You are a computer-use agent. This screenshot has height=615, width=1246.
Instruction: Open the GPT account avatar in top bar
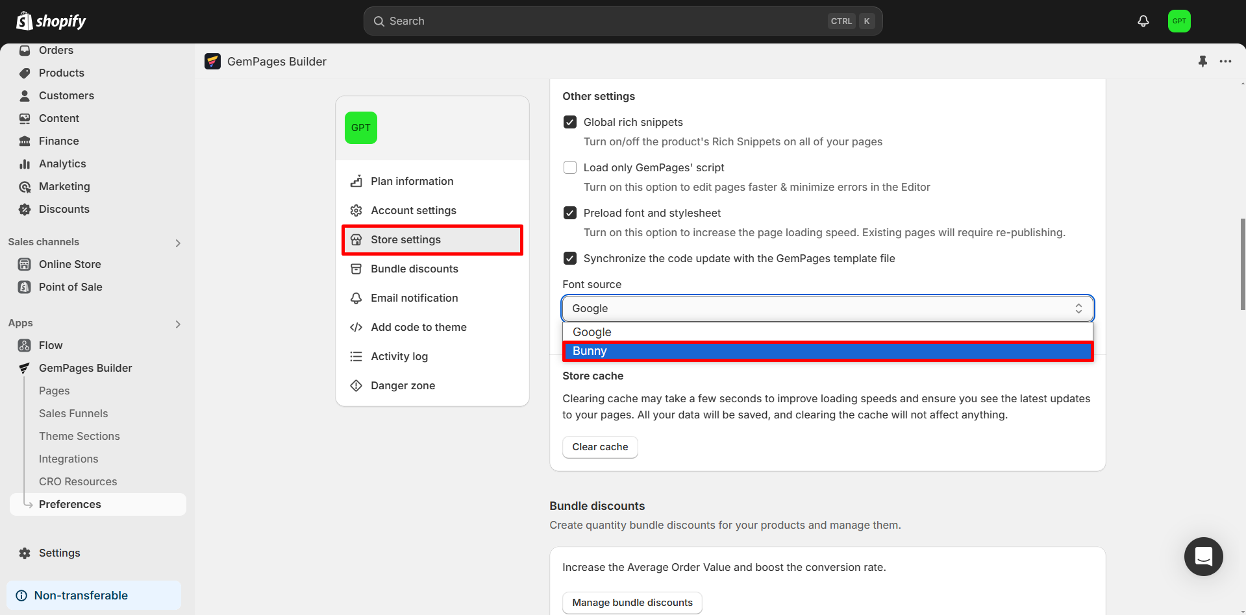[1178, 21]
